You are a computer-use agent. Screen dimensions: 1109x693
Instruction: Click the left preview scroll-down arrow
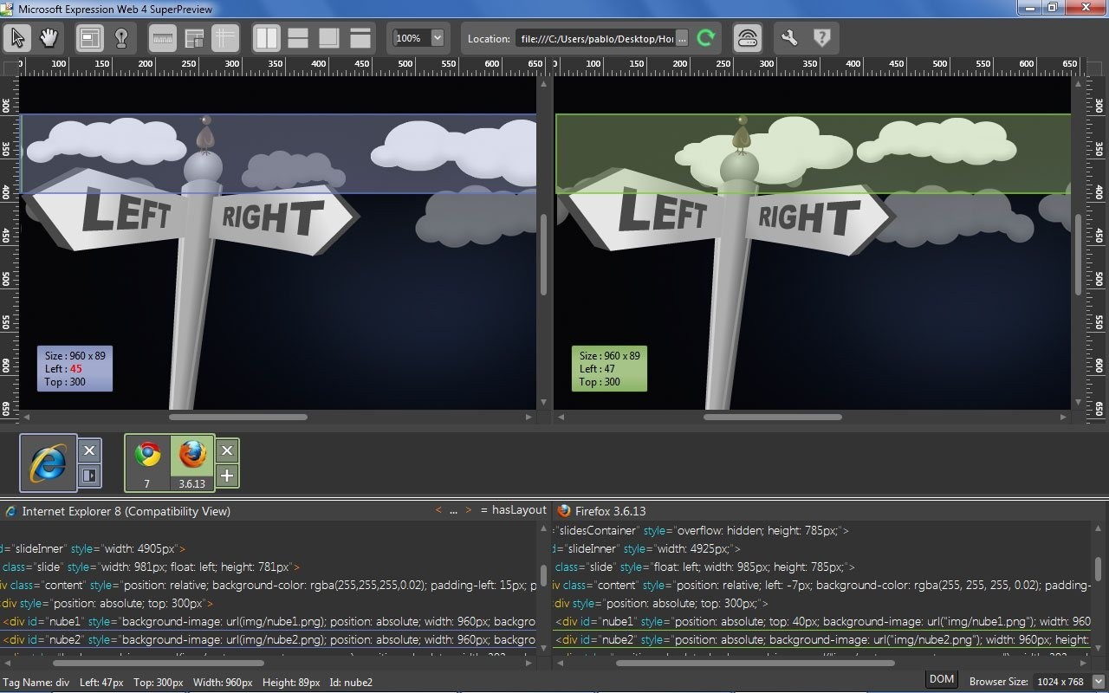544,403
